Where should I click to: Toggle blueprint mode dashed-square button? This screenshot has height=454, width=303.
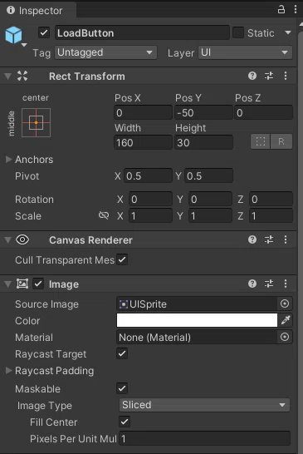261,141
